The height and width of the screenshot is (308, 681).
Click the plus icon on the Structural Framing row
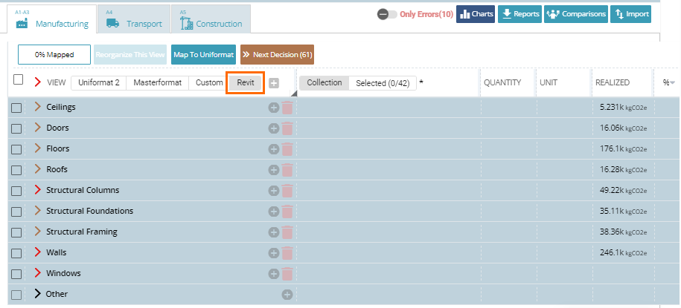pyautogui.click(x=274, y=232)
